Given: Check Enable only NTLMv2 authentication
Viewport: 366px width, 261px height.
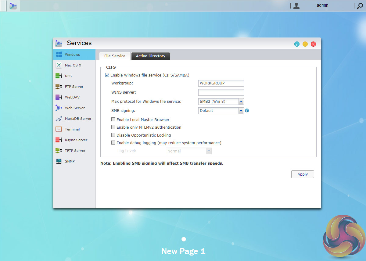Looking at the screenshot, I should click(x=113, y=127).
